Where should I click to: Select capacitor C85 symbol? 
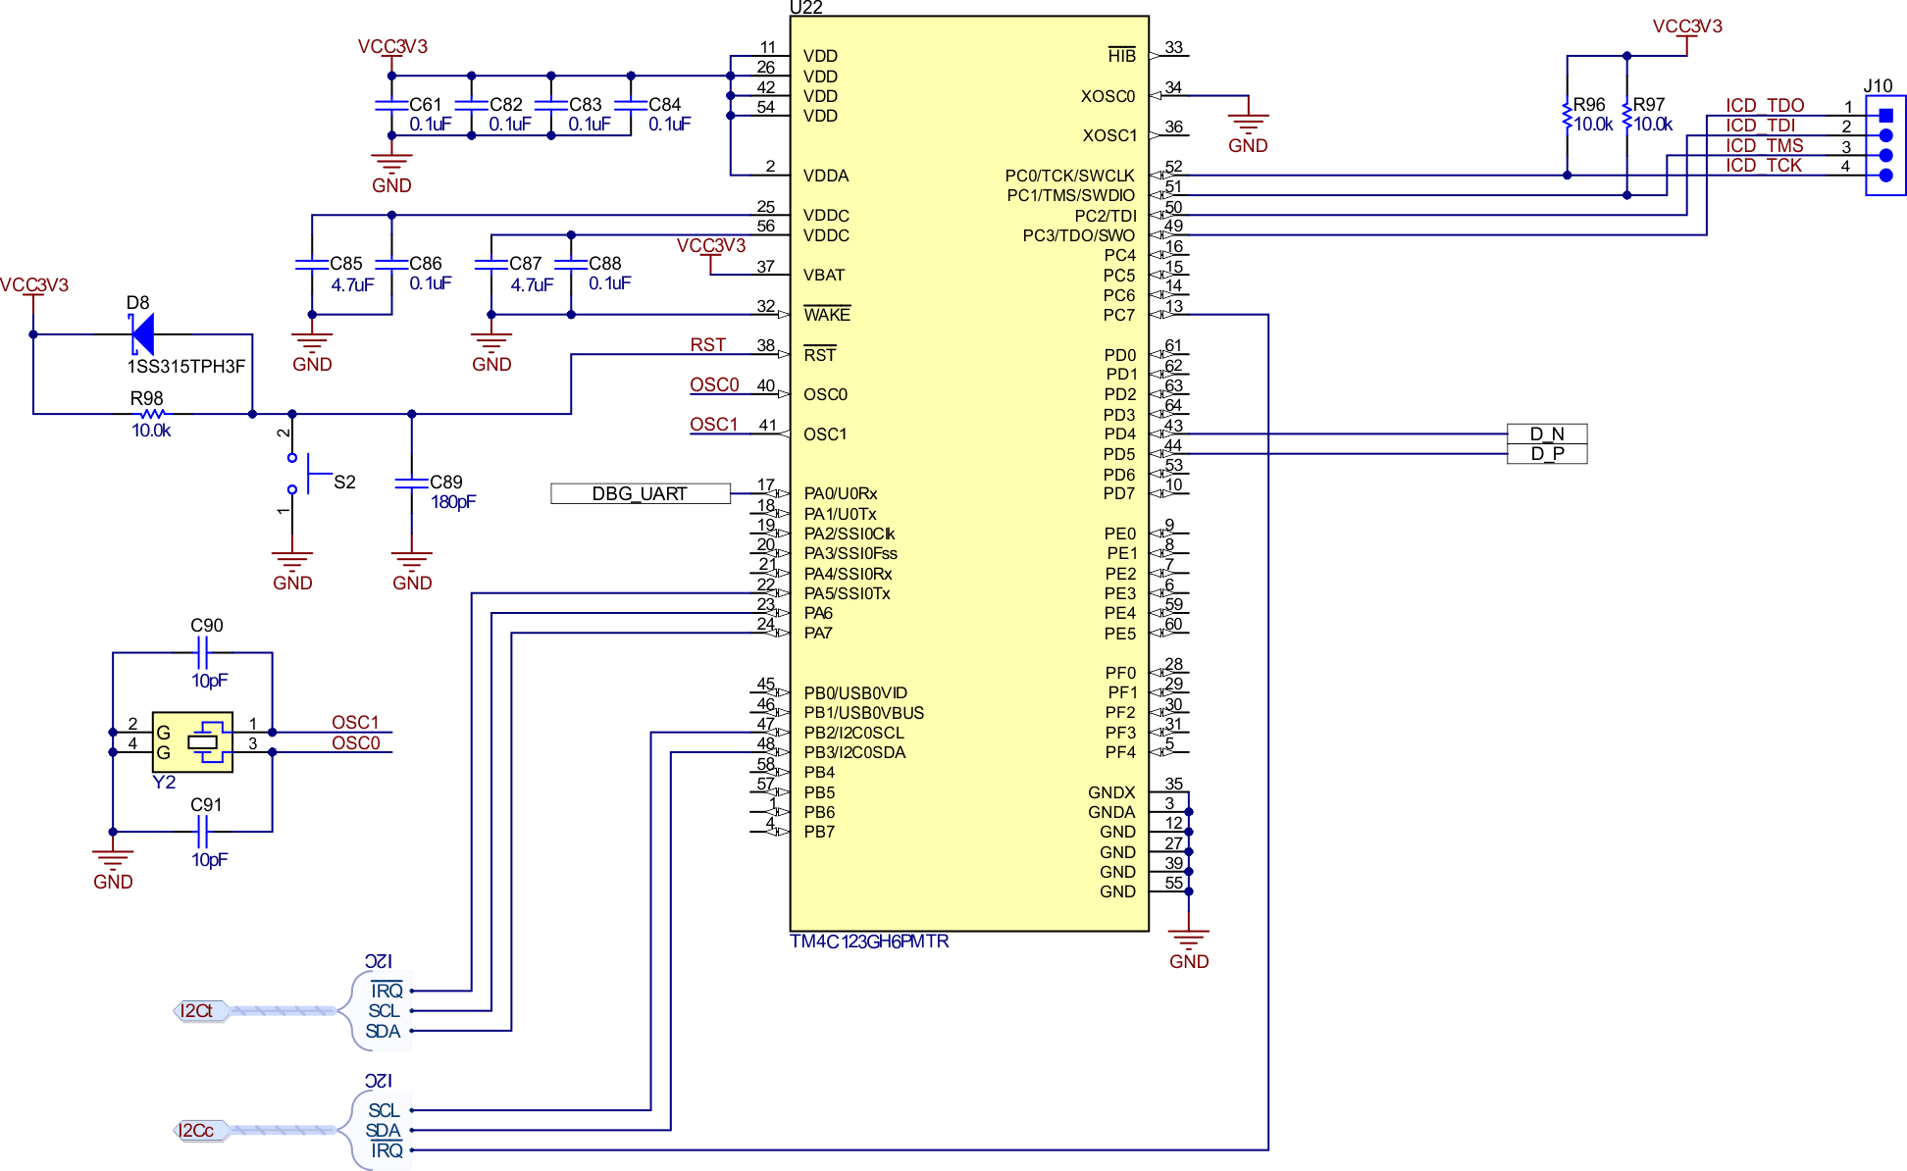312,264
